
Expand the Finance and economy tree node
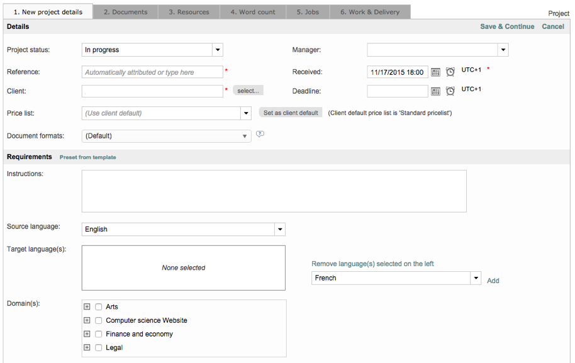87,334
